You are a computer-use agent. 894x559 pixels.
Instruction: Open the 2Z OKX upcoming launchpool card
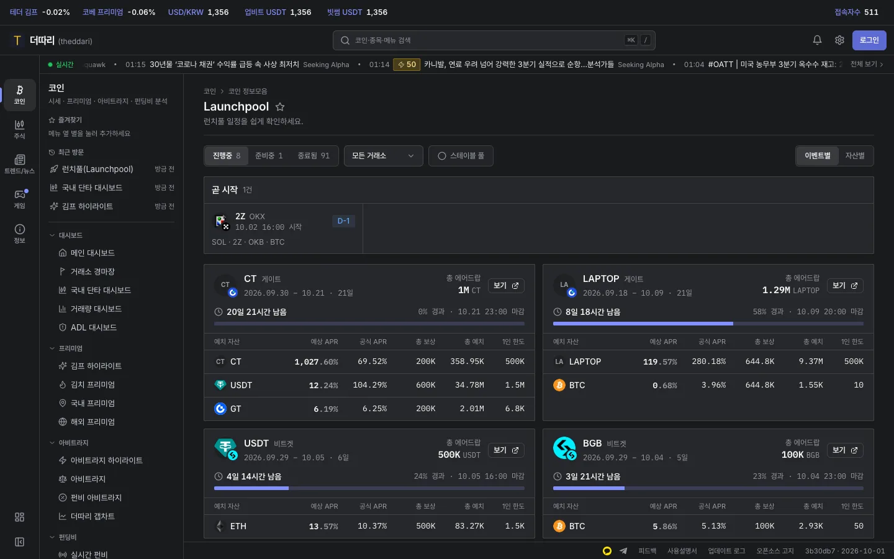click(284, 229)
